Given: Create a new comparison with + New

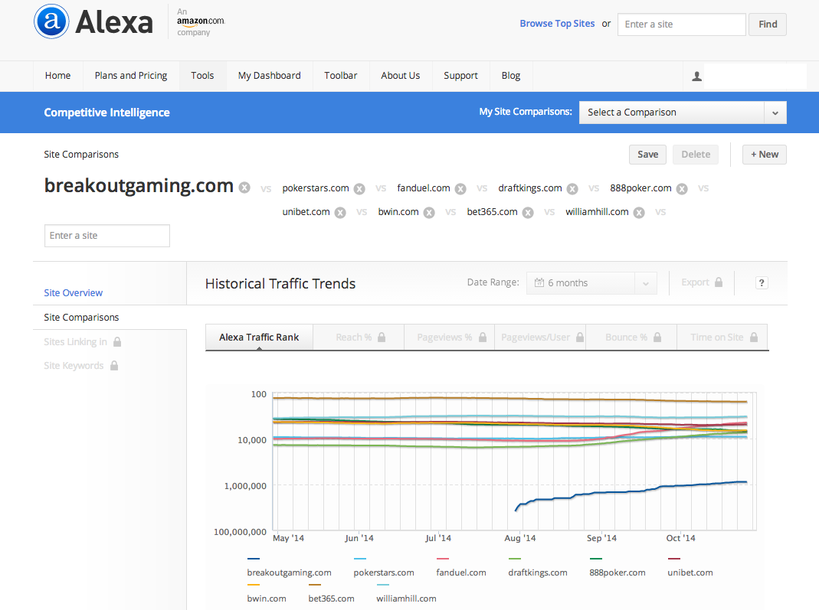Looking at the screenshot, I should click(765, 155).
